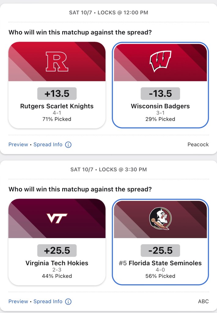
Task: Click the Wisconsin W logo
Action: pos(160,61)
